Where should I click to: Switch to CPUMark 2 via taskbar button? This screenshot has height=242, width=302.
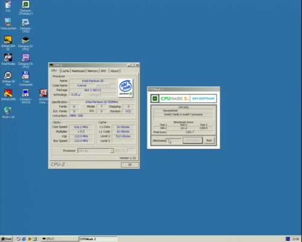[x=98, y=239]
